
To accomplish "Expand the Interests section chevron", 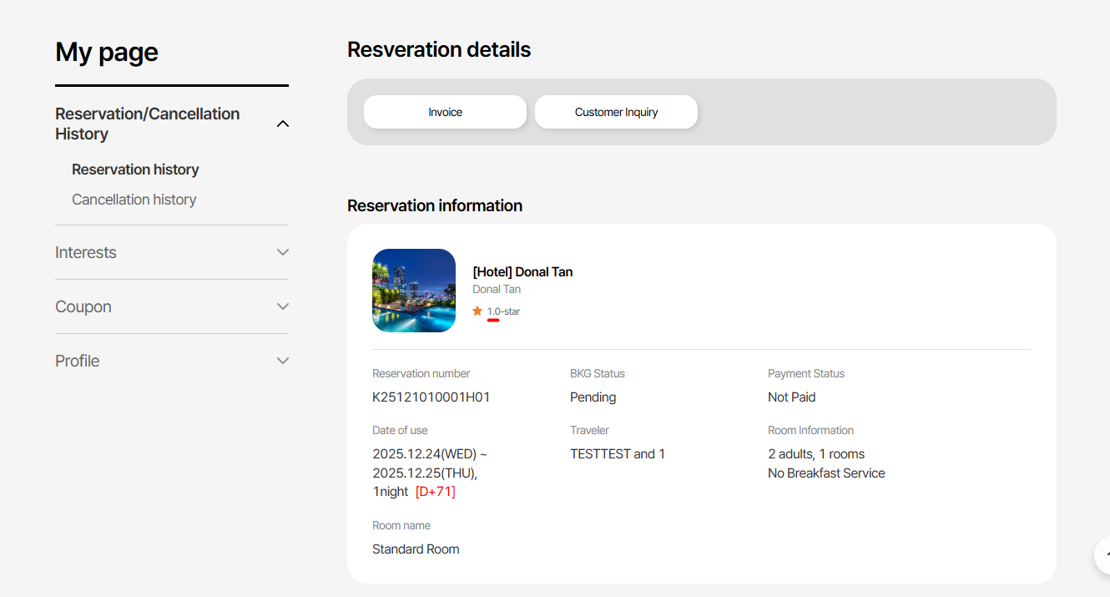I will pos(282,252).
